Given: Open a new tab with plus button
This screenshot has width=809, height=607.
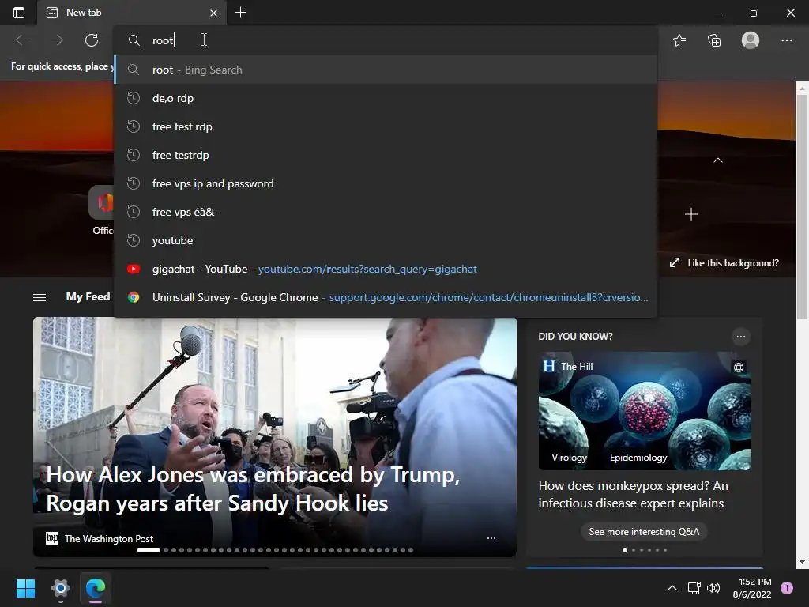Looking at the screenshot, I should click(x=240, y=13).
